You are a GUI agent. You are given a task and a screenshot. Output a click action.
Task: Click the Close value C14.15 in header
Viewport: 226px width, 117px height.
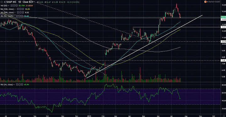click(x=62, y=2)
